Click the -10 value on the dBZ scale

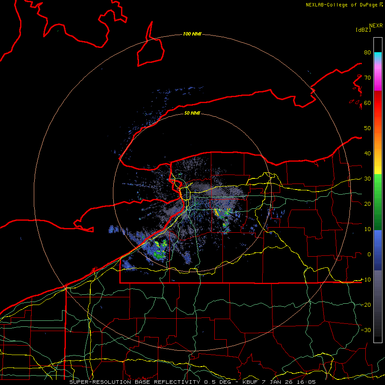(366, 280)
